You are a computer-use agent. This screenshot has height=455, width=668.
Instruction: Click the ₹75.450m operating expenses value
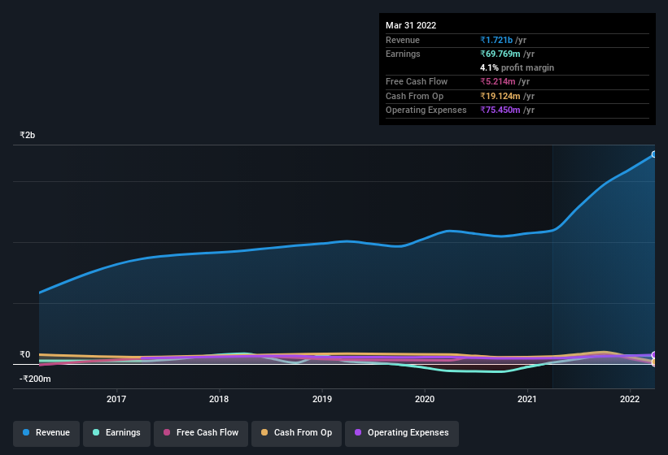click(500, 110)
